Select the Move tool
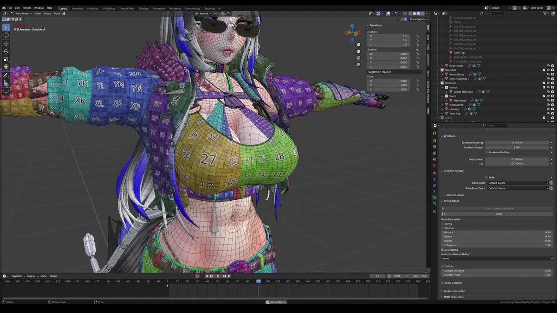Image resolution: width=557 pixels, height=313 pixels. pos(6,44)
